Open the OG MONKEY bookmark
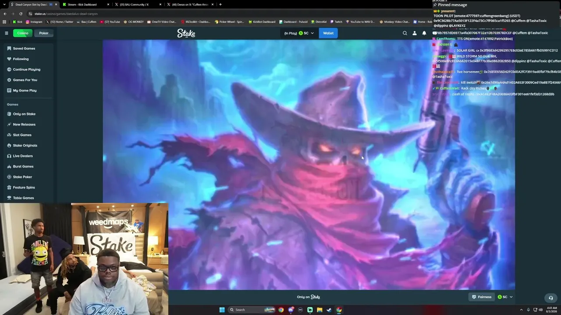 click(133, 22)
